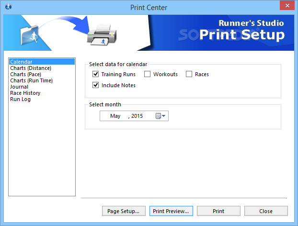This screenshot has width=298, height=226.
Task: Choose Run Log from the list
Action: (x=42, y=99)
